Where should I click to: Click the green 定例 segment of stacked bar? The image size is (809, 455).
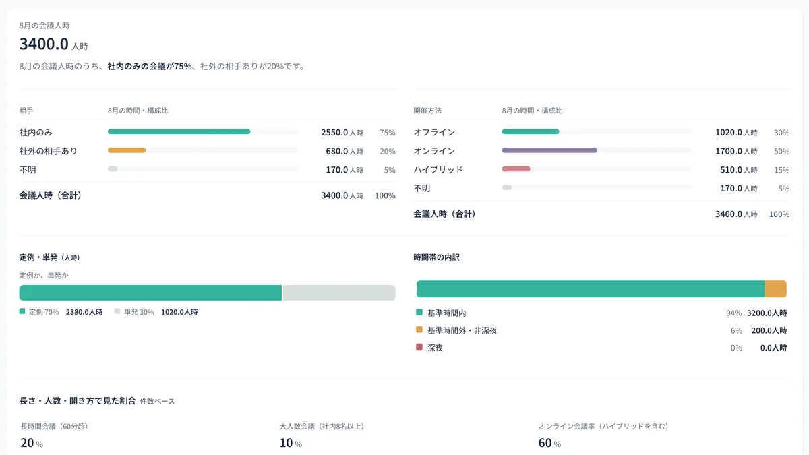tap(150, 293)
